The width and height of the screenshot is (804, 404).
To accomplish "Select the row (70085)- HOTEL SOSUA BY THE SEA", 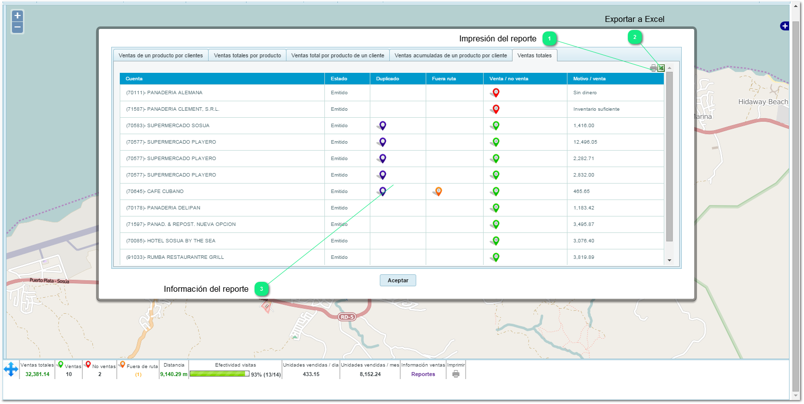I will coord(392,241).
